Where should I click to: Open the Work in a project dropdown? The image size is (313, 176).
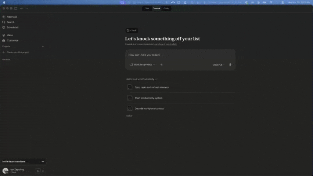[x=142, y=65]
